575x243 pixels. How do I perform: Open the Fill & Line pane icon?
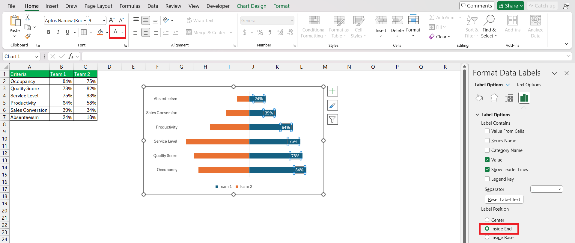pos(479,98)
